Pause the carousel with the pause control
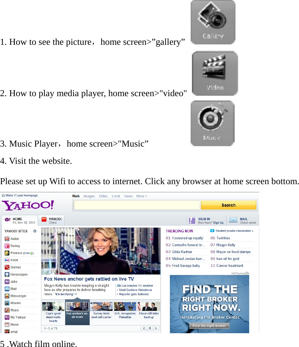The image size is (299, 347). 150,328
